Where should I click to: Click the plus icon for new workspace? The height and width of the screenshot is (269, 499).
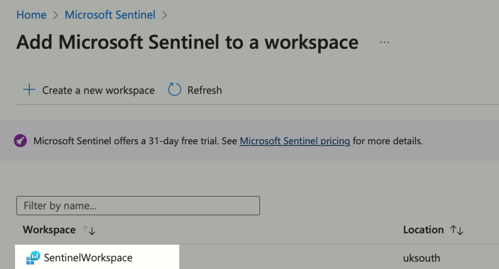[29, 90]
